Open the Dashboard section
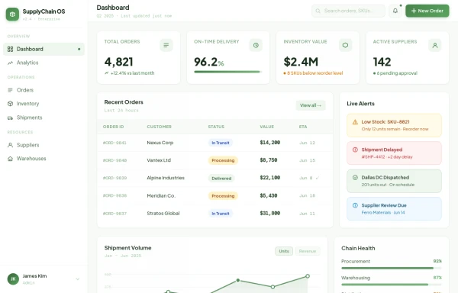This screenshot has width=458, height=293. tap(44, 49)
